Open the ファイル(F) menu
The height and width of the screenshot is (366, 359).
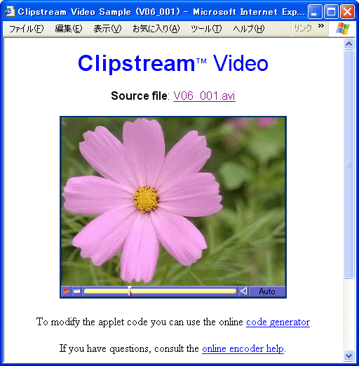coord(26,29)
